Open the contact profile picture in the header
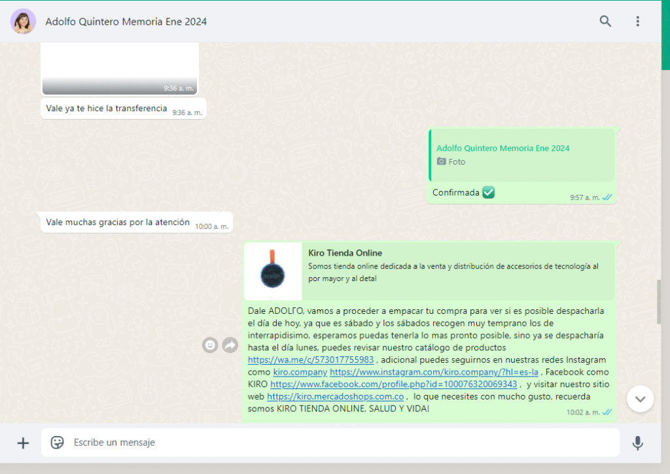670x474 pixels. point(23,22)
